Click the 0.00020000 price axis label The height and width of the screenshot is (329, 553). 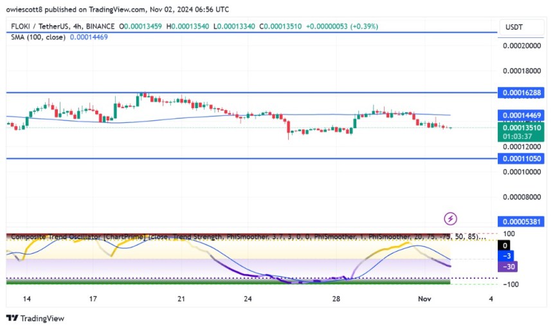coord(525,46)
